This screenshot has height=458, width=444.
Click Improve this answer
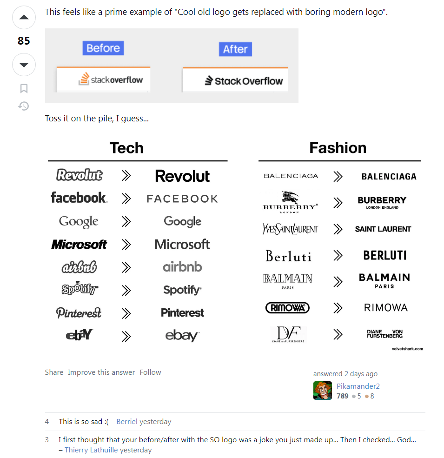[x=101, y=372]
